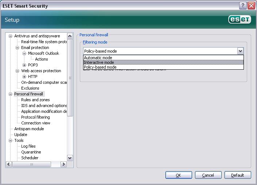This screenshot has height=185, width=257.
Task: Click the horizontal scrollbar thumb in tree
Action: click(31, 164)
